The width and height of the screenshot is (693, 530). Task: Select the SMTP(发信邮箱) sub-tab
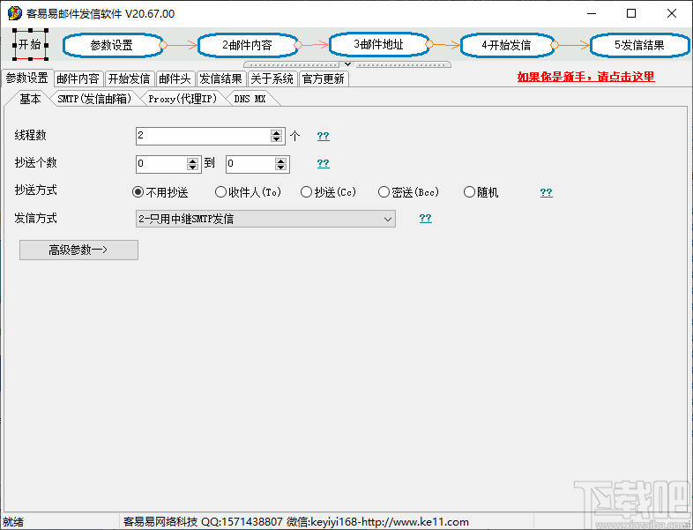(94, 99)
